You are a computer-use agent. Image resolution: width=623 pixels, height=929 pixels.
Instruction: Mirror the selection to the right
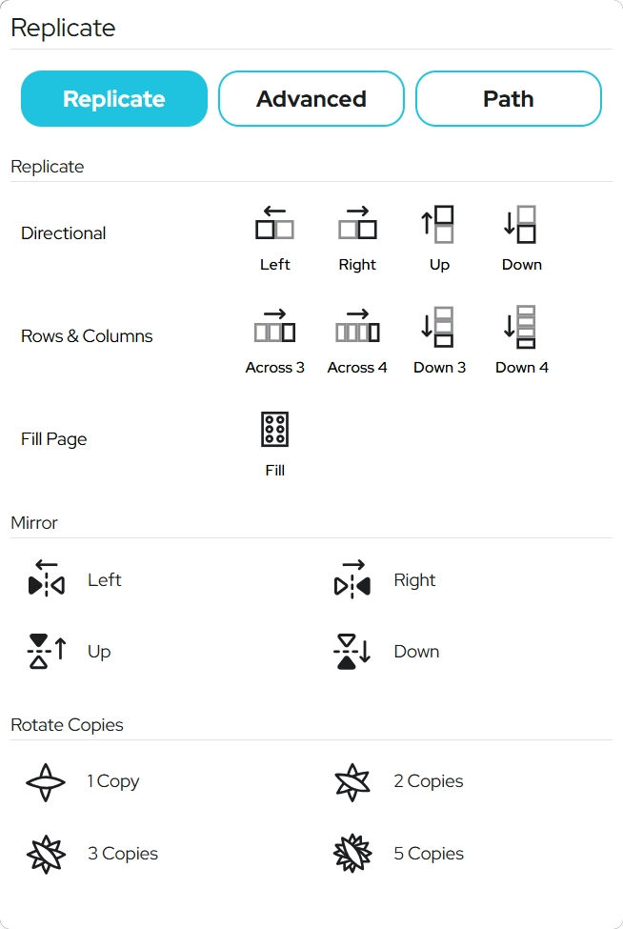click(x=353, y=580)
